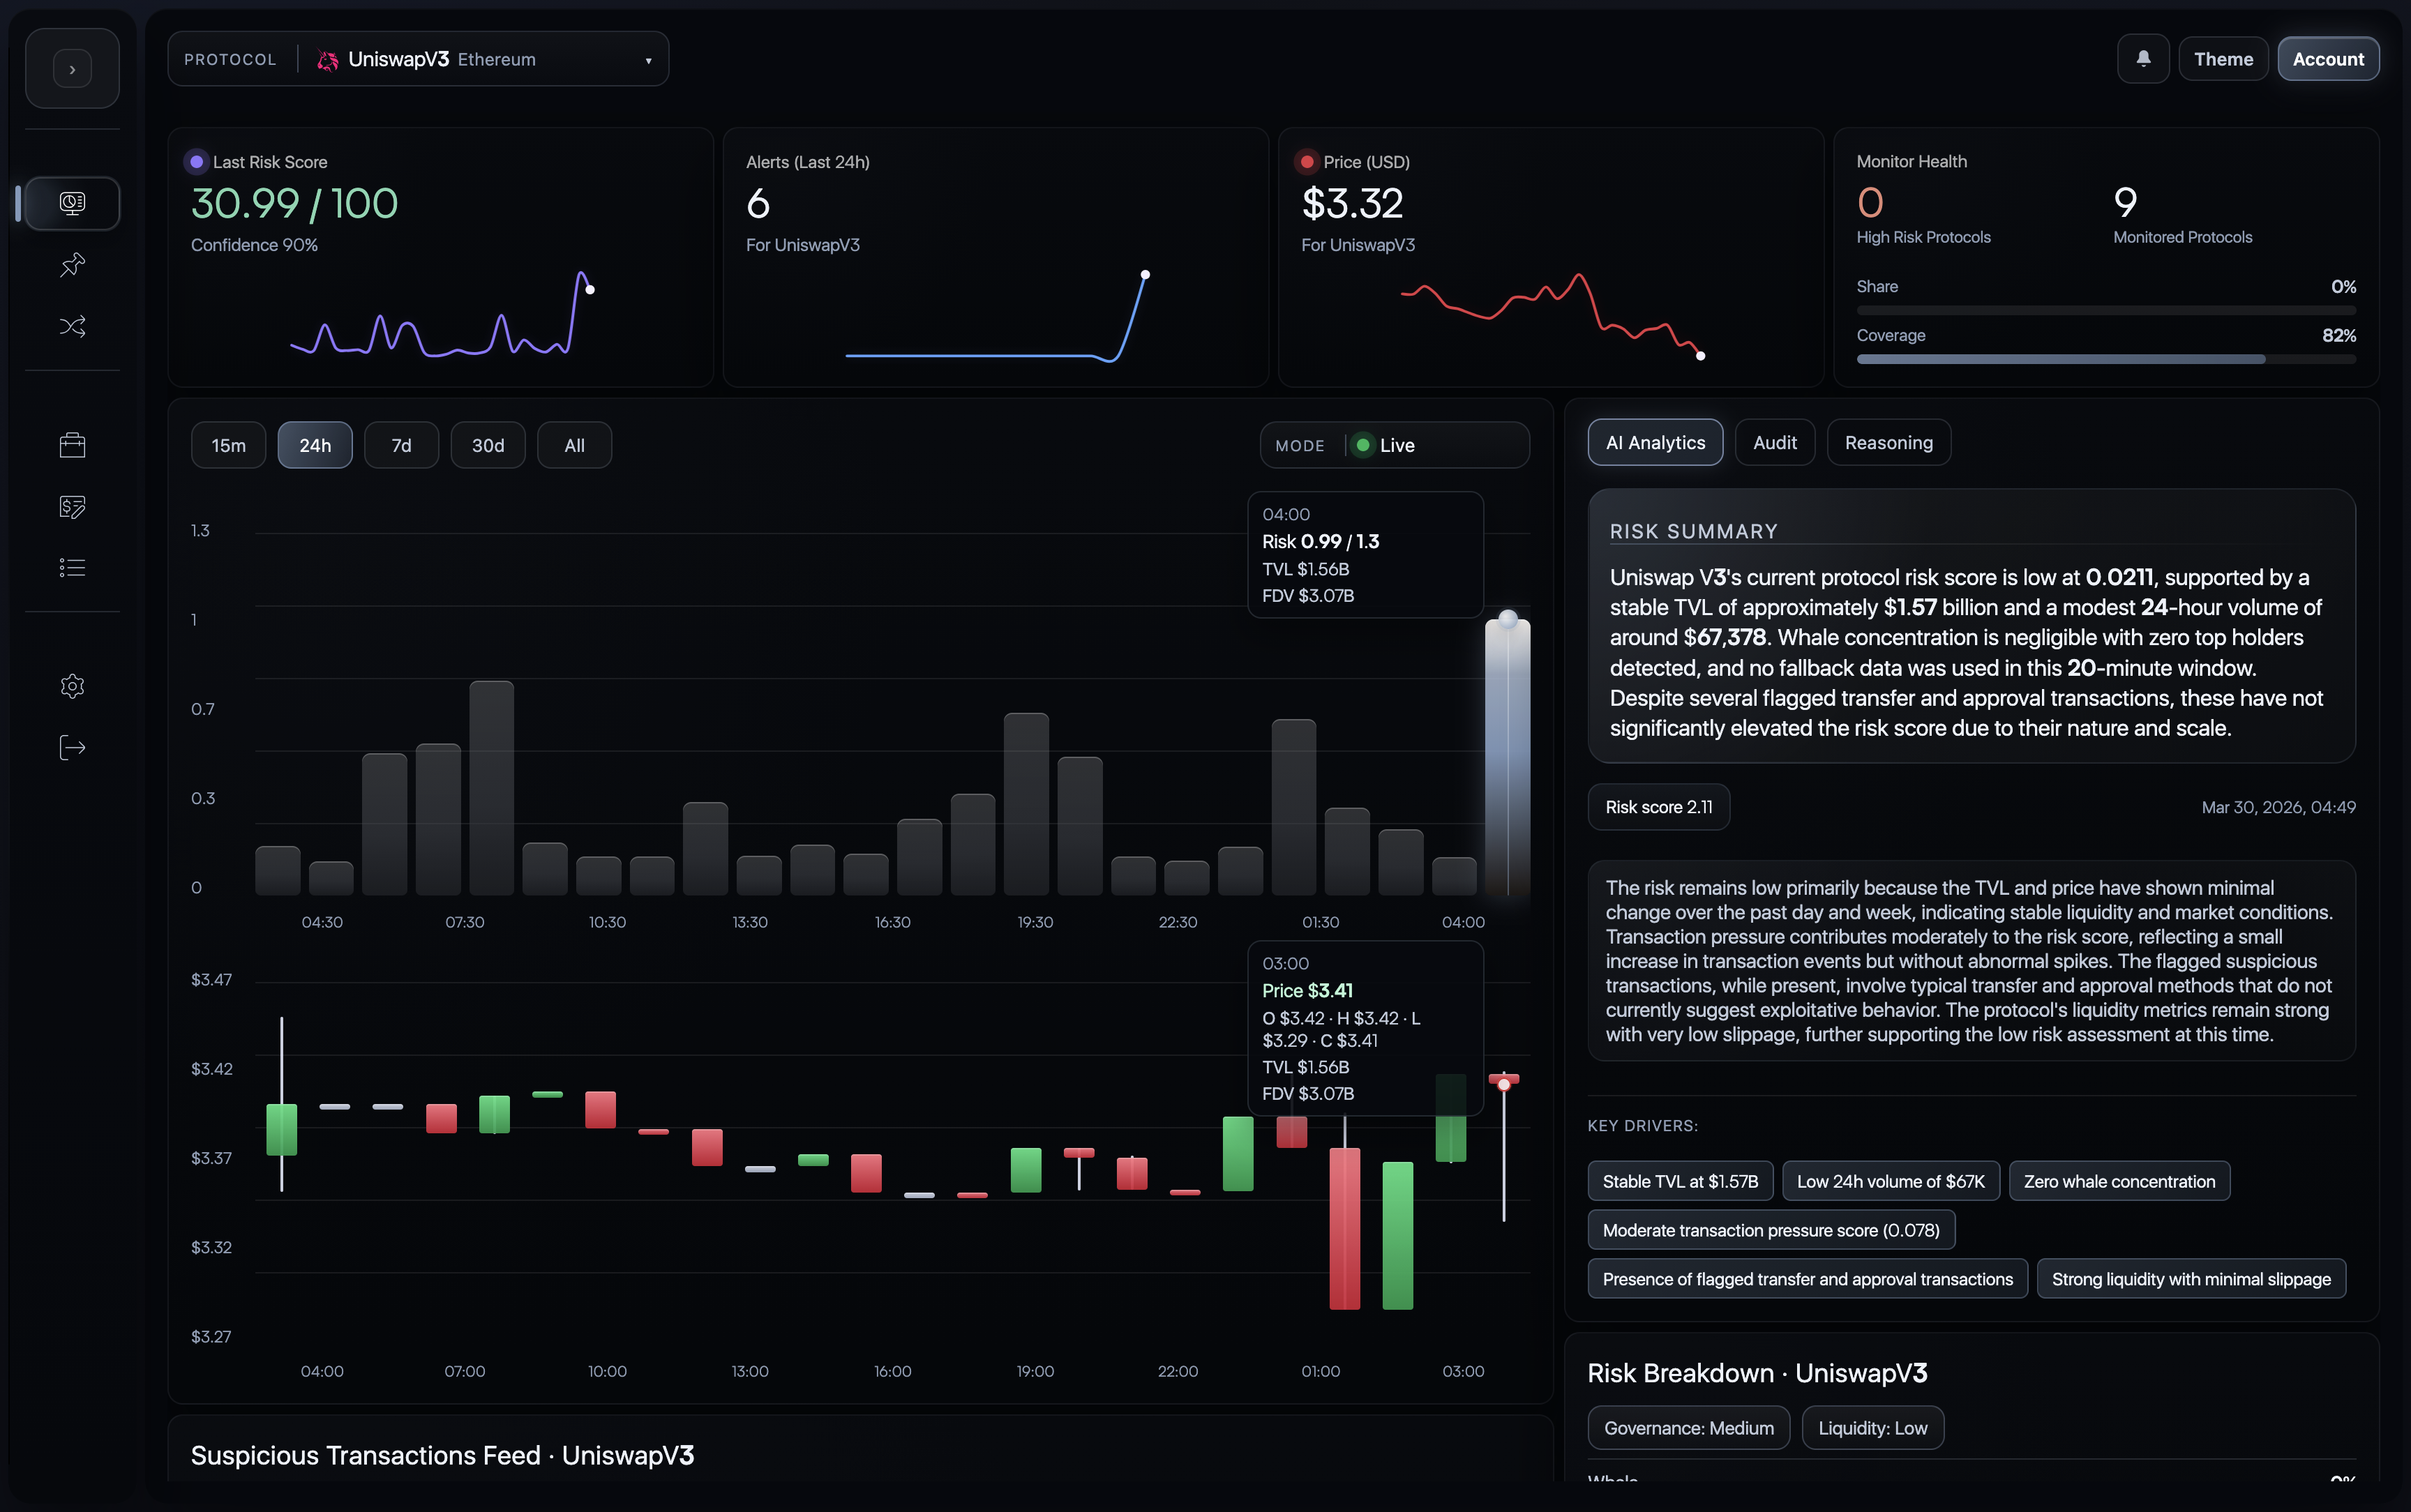
Task: Open the list view sidebar icon
Action: [x=72, y=568]
